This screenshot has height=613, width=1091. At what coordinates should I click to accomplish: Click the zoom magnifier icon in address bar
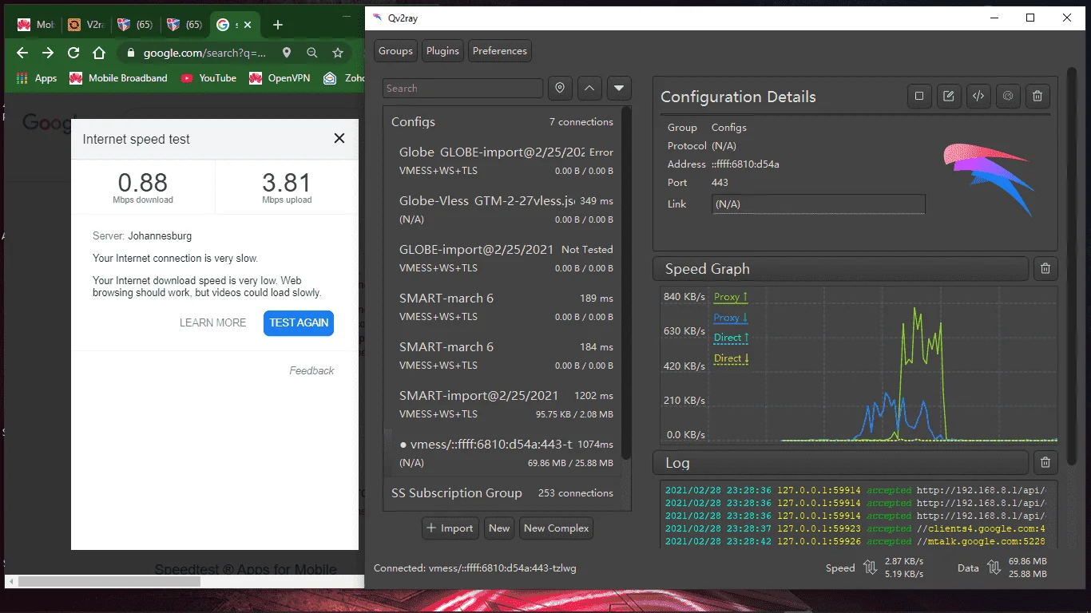(x=312, y=53)
